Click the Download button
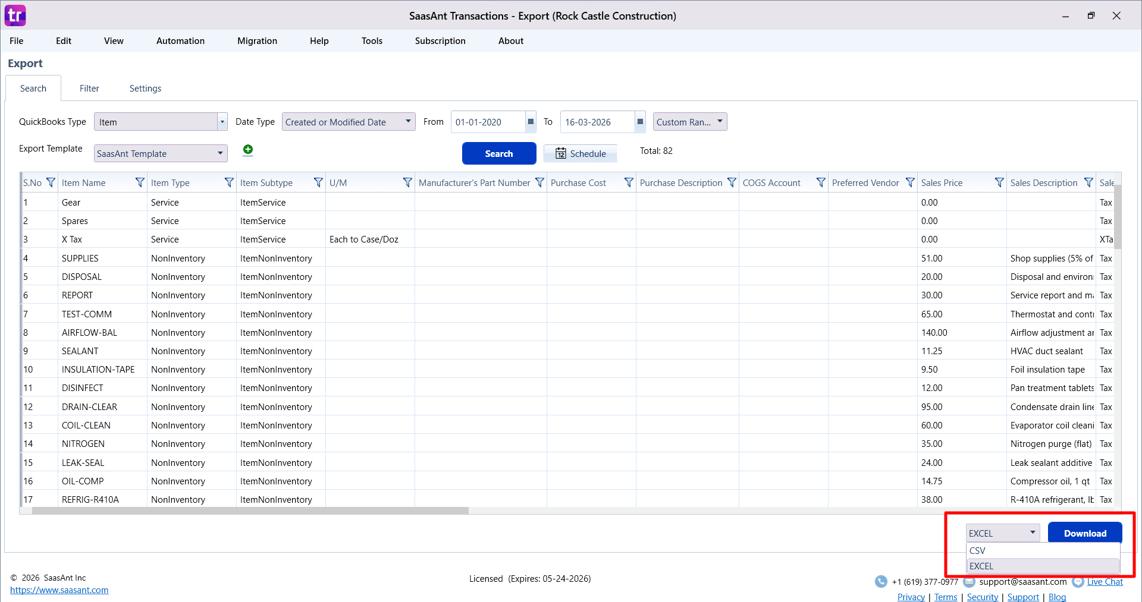The height and width of the screenshot is (602, 1142). (x=1085, y=533)
